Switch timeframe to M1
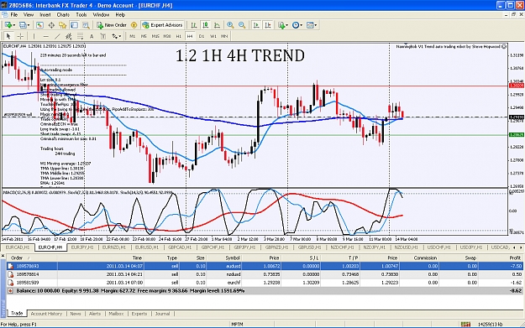 click(133, 36)
